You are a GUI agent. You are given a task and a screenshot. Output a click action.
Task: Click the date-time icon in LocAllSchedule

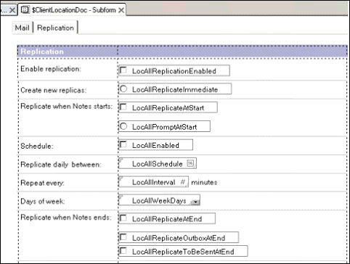(191, 163)
